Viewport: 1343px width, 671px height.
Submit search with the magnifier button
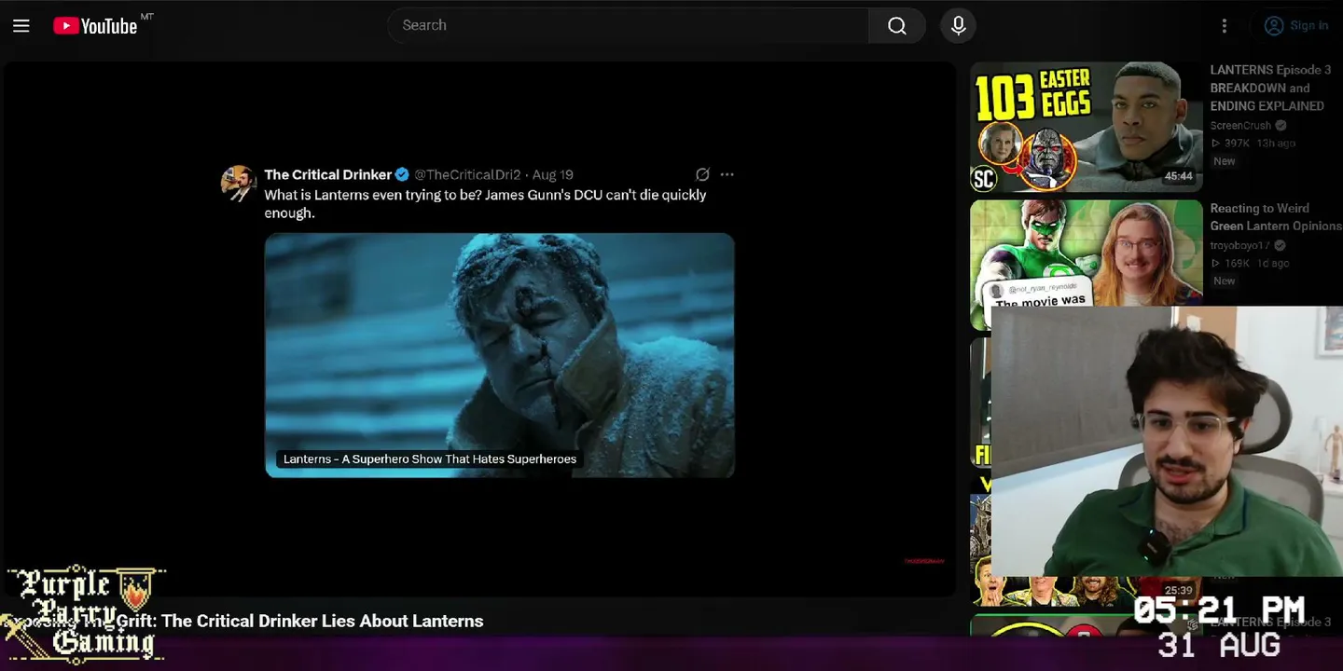(x=897, y=25)
